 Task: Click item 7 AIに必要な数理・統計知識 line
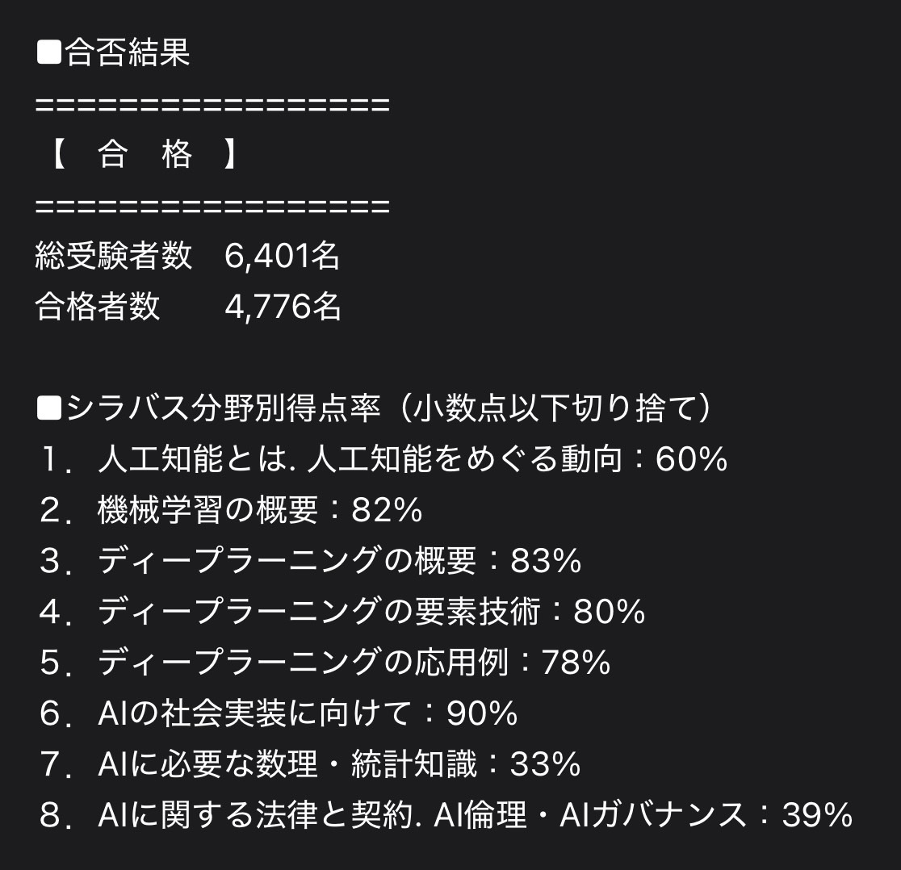coord(310,763)
